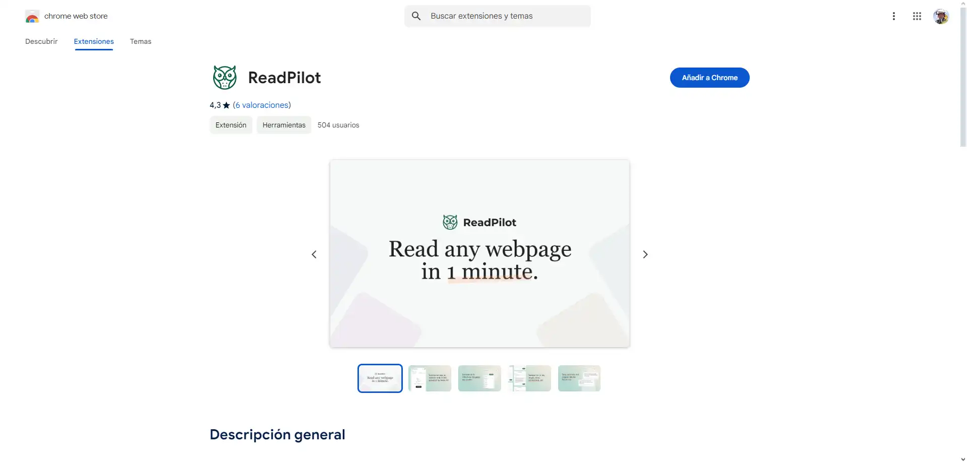Switch to the Descubrir tab
967x463 pixels.
[x=41, y=41]
